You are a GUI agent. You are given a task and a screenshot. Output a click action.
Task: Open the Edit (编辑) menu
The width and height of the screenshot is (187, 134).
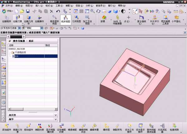pos(19,6)
